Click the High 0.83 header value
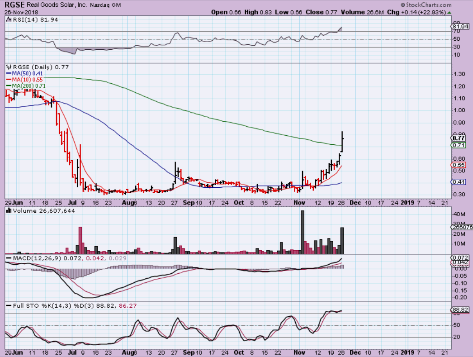Image resolution: width=473 pixels, height=357 pixels. (258, 12)
